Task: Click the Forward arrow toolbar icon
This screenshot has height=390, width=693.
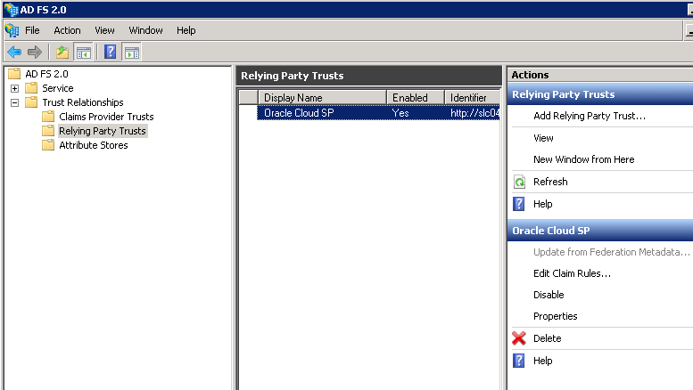Action: click(x=35, y=52)
